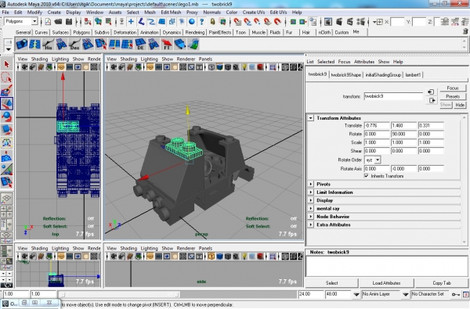
Task: Open the Polygons menu set dropdown
Action: [x=20, y=21]
